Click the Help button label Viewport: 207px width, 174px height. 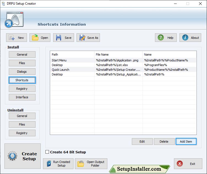tap(170, 38)
